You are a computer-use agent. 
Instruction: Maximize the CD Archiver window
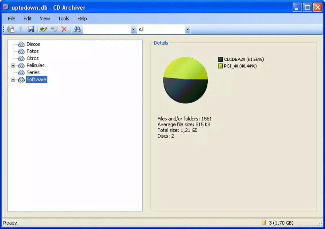[x=308, y=8]
